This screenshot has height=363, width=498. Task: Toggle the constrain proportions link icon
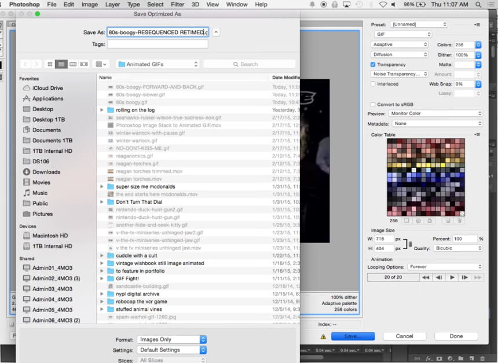[x=410, y=244]
